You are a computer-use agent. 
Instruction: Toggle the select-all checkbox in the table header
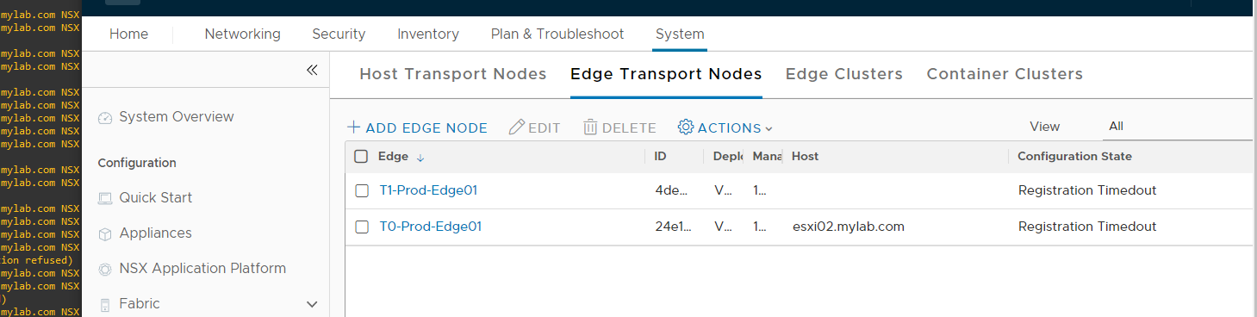(361, 157)
